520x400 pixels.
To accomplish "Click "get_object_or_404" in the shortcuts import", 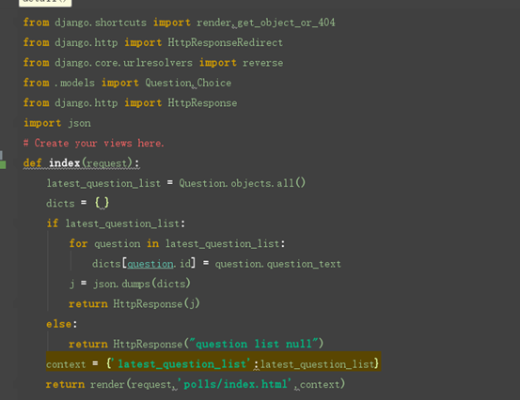I will [286, 23].
